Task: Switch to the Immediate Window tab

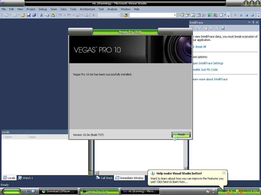Action: [129, 178]
